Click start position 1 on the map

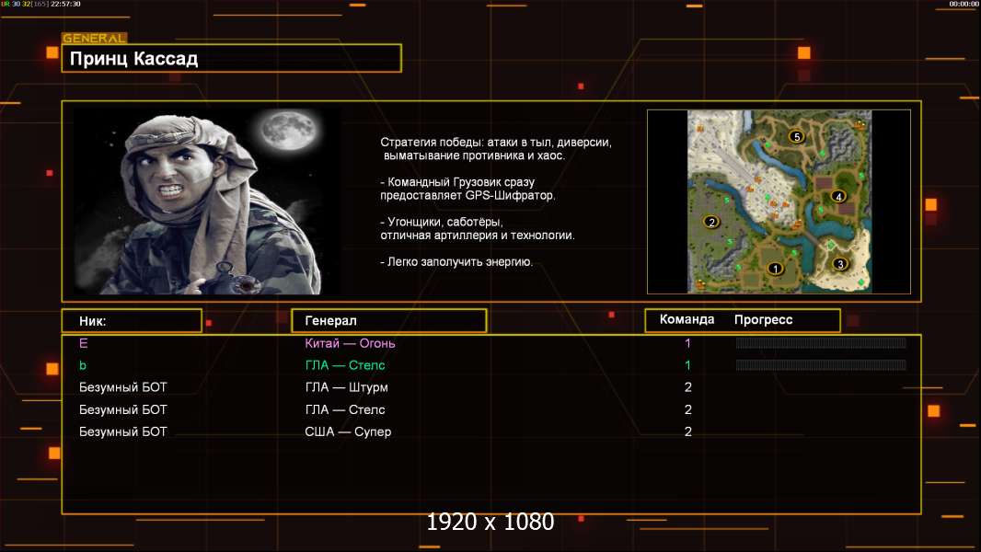(x=775, y=269)
